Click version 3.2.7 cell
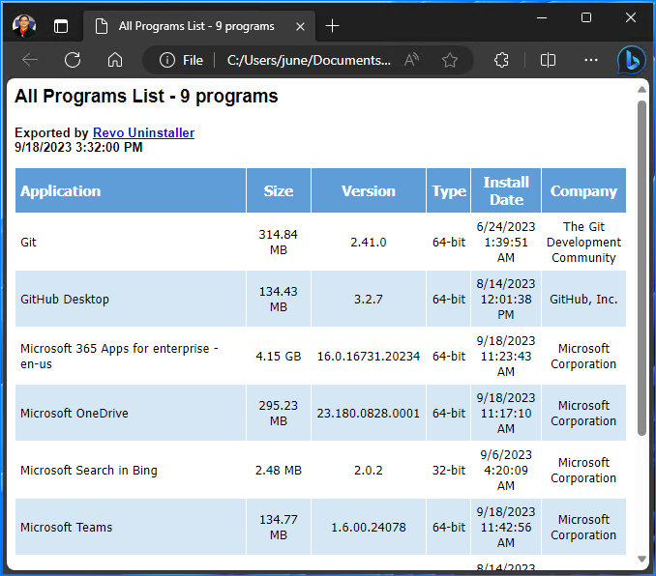 (369, 300)
